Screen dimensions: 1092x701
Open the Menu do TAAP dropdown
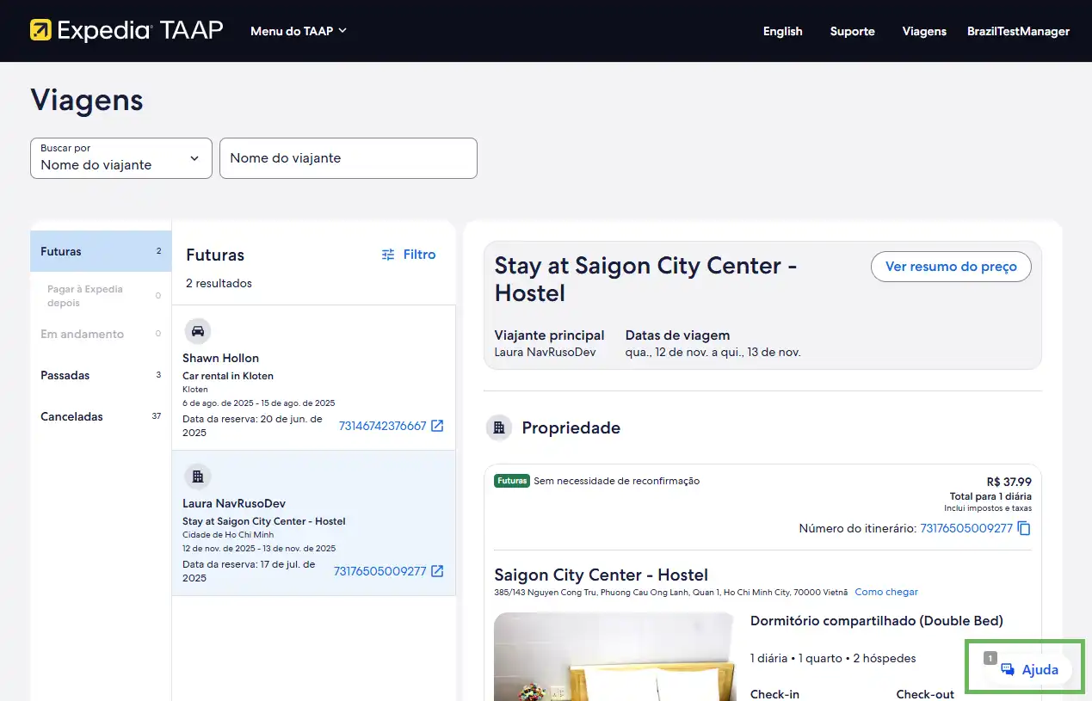pyautogui.click(x=299, y=31)
